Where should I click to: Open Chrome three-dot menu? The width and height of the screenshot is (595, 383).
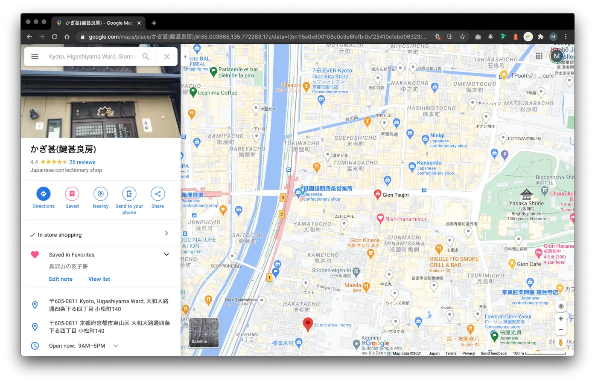[x=566, y=37]
